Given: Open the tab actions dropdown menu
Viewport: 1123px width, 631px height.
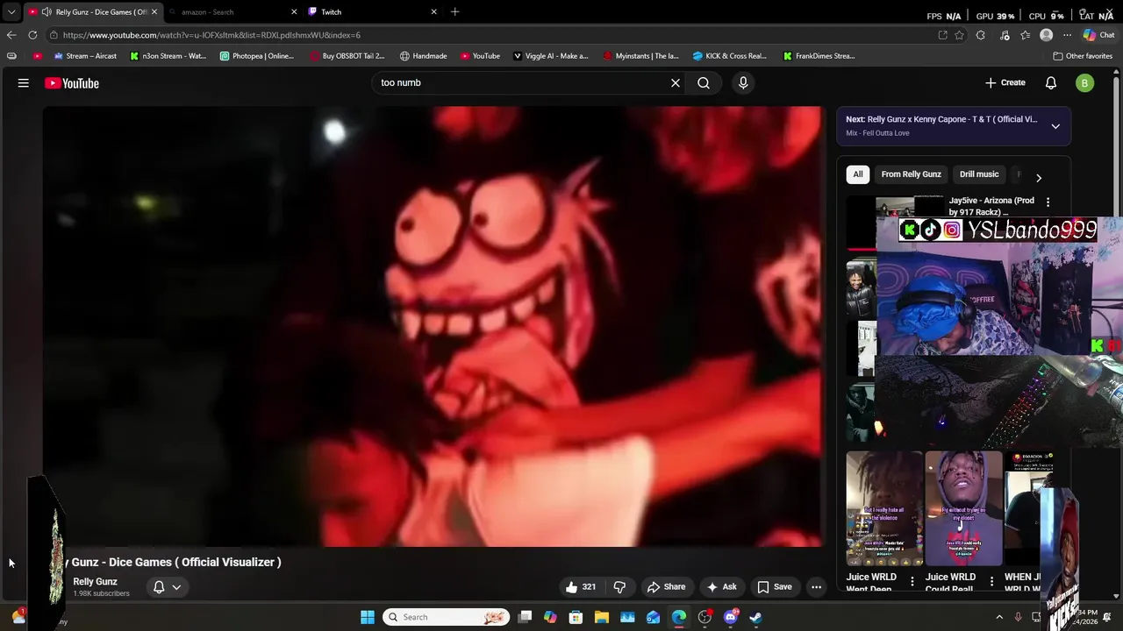Looking at the screenshot, I should coord(11,12).
